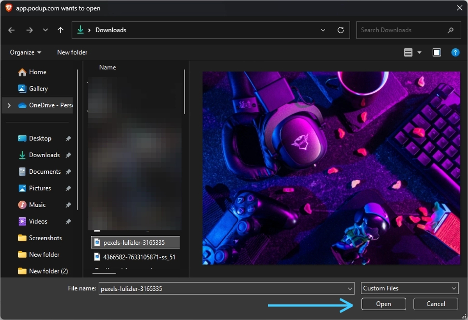Toggle the preview pane icon
This screenshot has width=468, height=320.
(437, 52)
